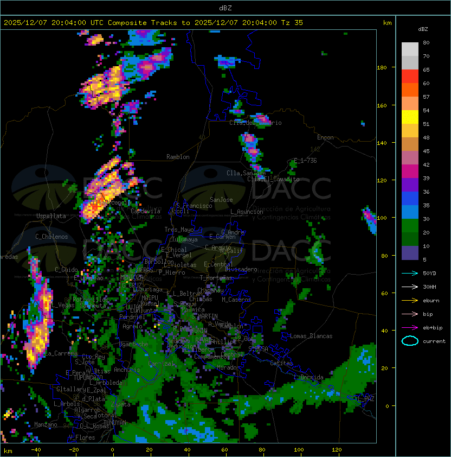Click the 'Encon' place label
Screen dimensions: 451x457
point(325,137)
